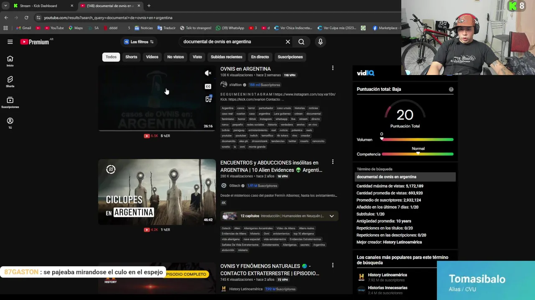Go back in the browser
The image size is (535, 300).
point(6,17)
